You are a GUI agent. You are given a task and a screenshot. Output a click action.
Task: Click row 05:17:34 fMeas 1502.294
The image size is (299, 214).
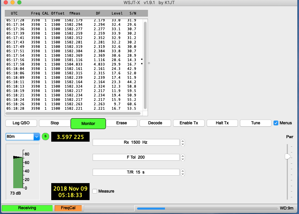74,24
